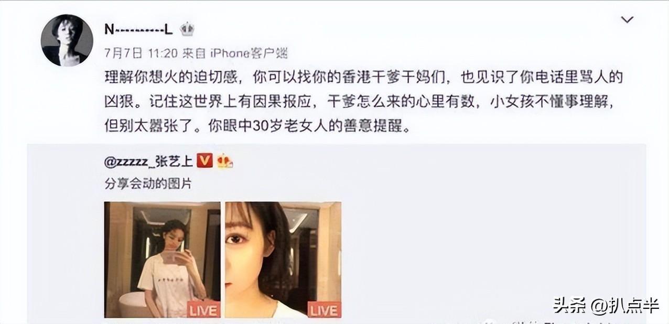
Task: Click the first line of the post text
Action: [363, 78]
